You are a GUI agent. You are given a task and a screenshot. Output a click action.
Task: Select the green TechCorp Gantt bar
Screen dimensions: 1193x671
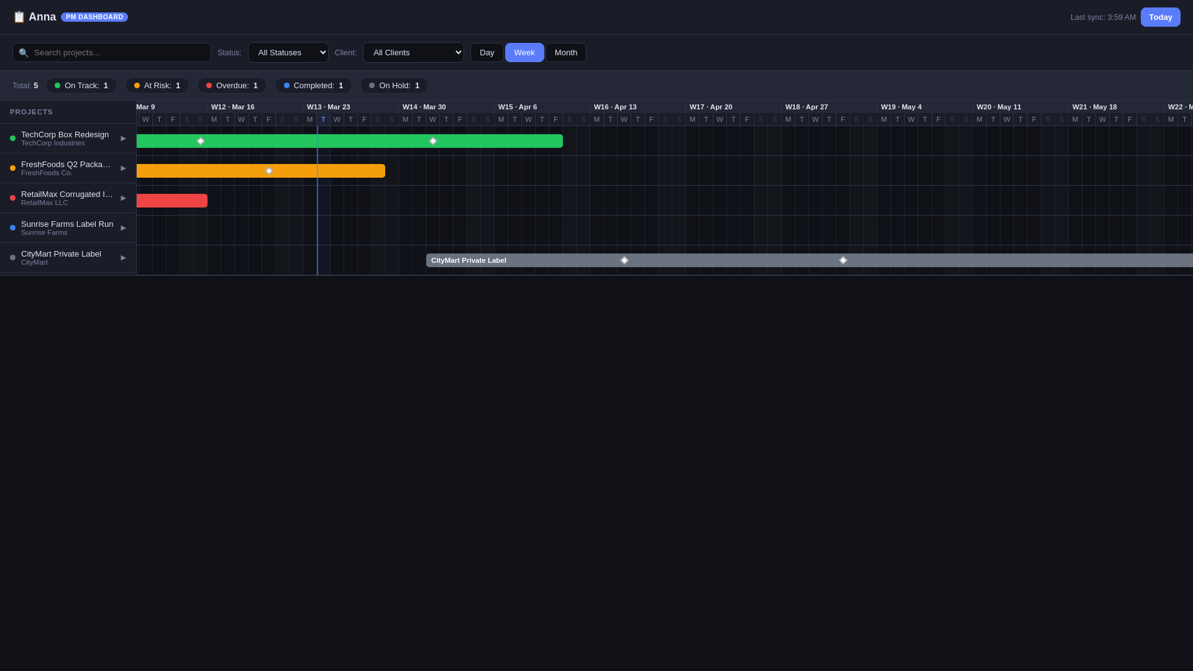point(350,141)
